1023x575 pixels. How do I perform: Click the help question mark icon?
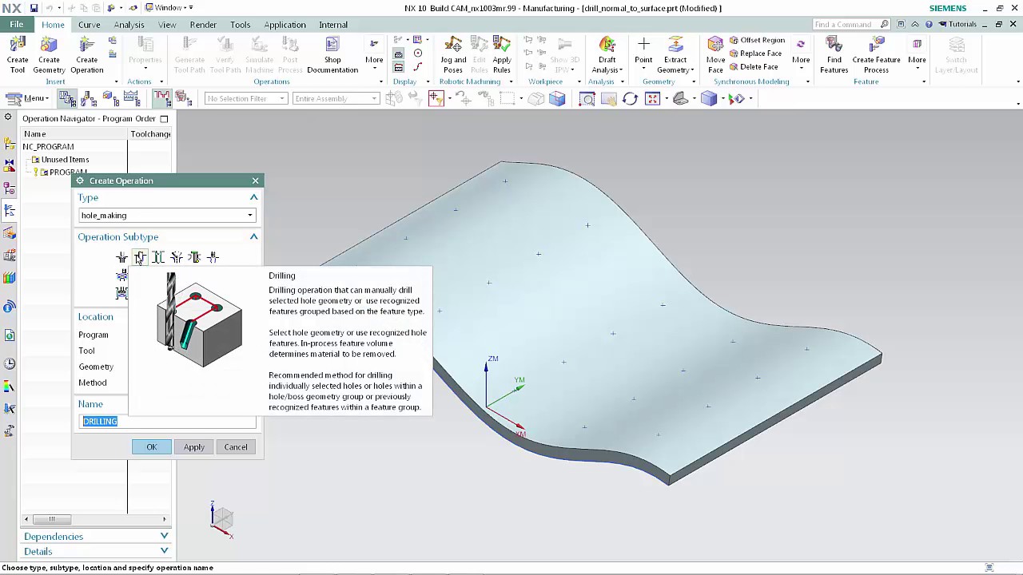click(x=930, y=25)
